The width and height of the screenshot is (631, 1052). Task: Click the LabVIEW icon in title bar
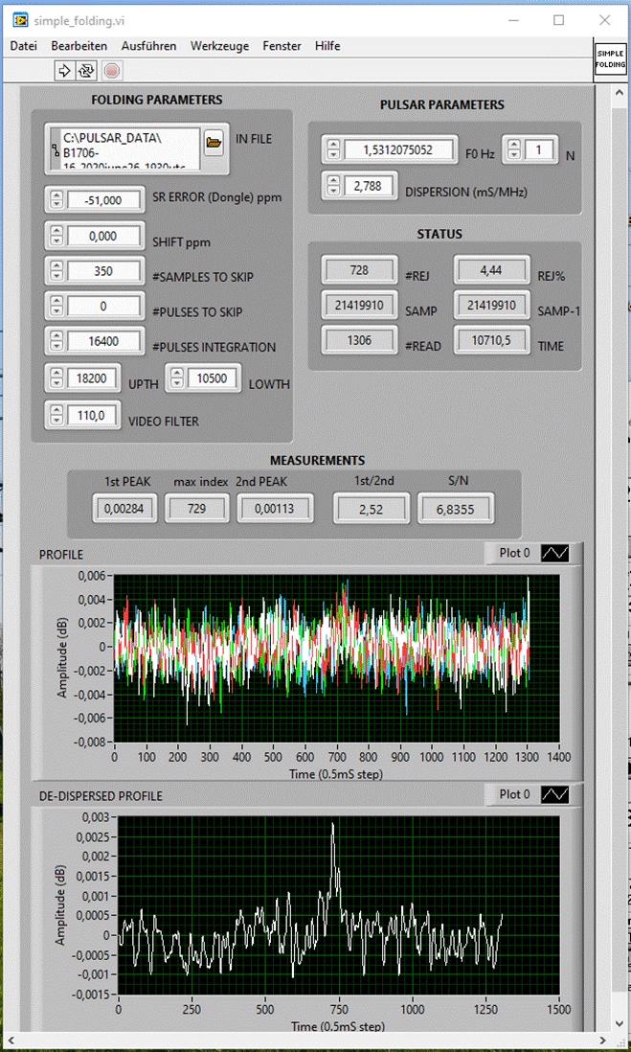[20, 19]
